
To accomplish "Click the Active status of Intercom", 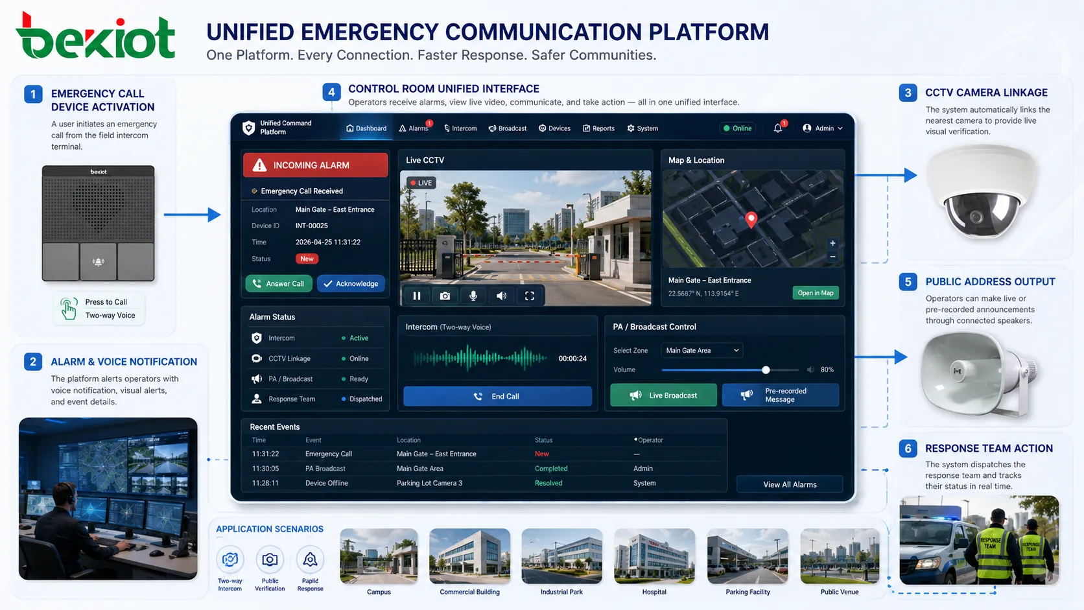I will click(x=359, y=338).
